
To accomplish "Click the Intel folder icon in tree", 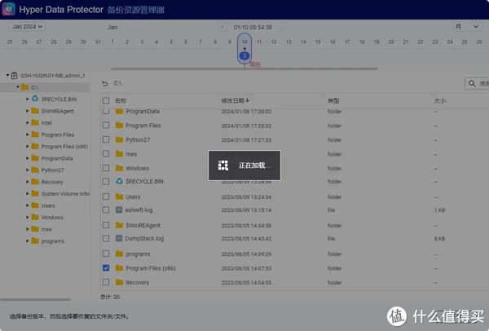I will click(35, 122).
